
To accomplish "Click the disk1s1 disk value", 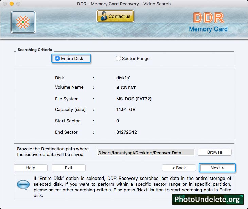I will pos(123,78).
